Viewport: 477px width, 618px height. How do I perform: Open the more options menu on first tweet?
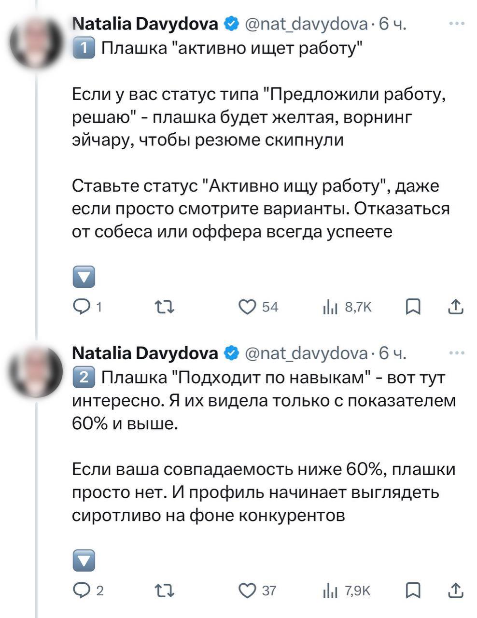456,23
